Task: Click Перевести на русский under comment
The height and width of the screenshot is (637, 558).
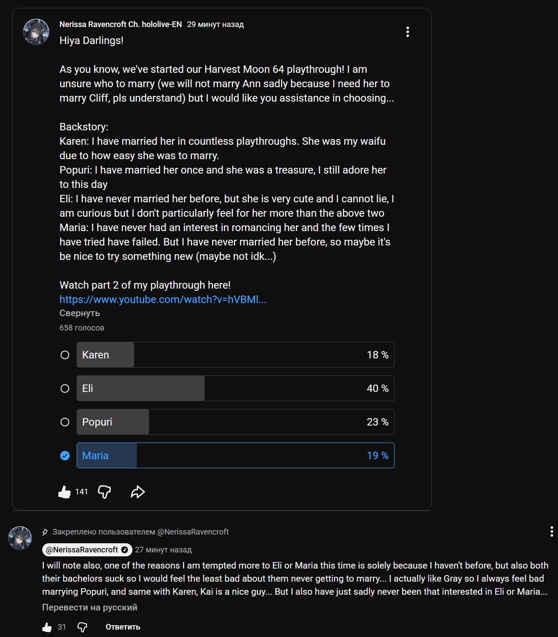Action: click(x=90, y=607)
